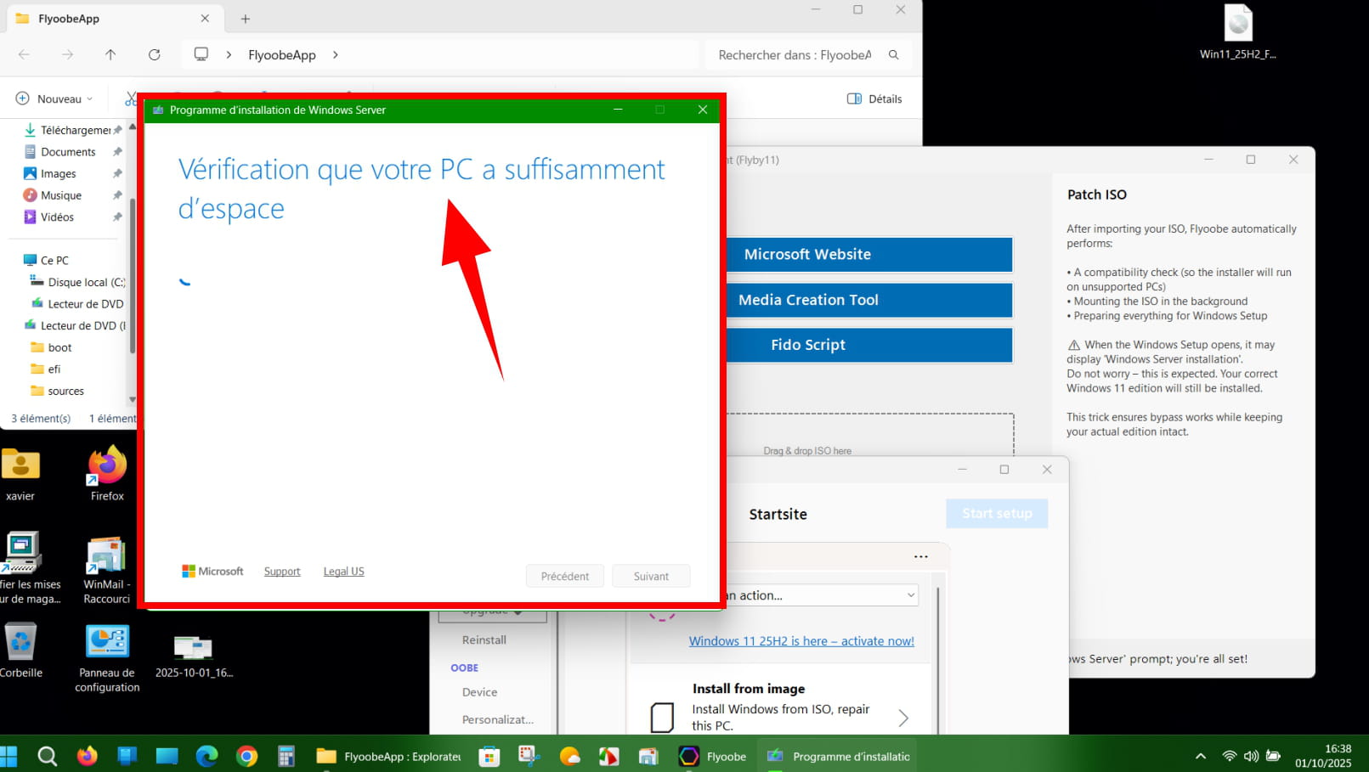Open Corbeille recycle bin on desktop
This screenshot has height=772, width=1369.
tap(20, 651)
